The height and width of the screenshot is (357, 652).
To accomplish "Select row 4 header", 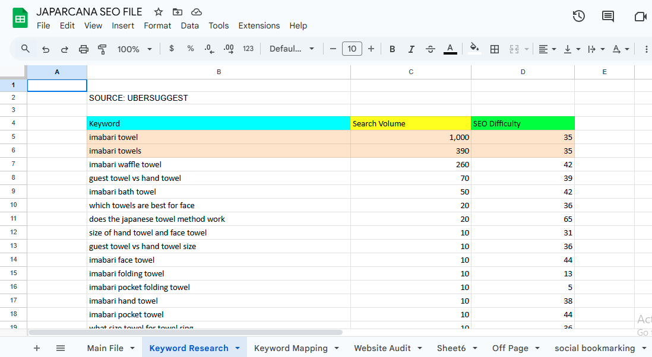I will click(x=13, y=123).
